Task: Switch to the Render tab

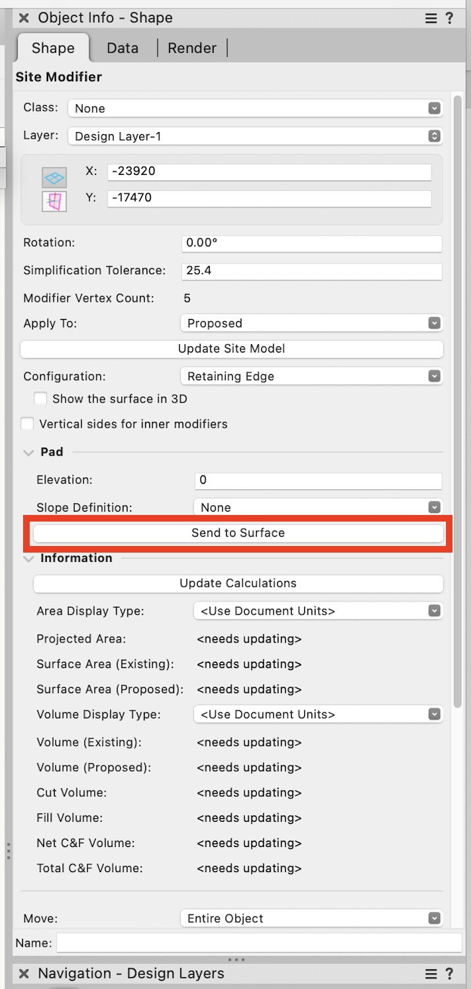Action: (192, 48)
